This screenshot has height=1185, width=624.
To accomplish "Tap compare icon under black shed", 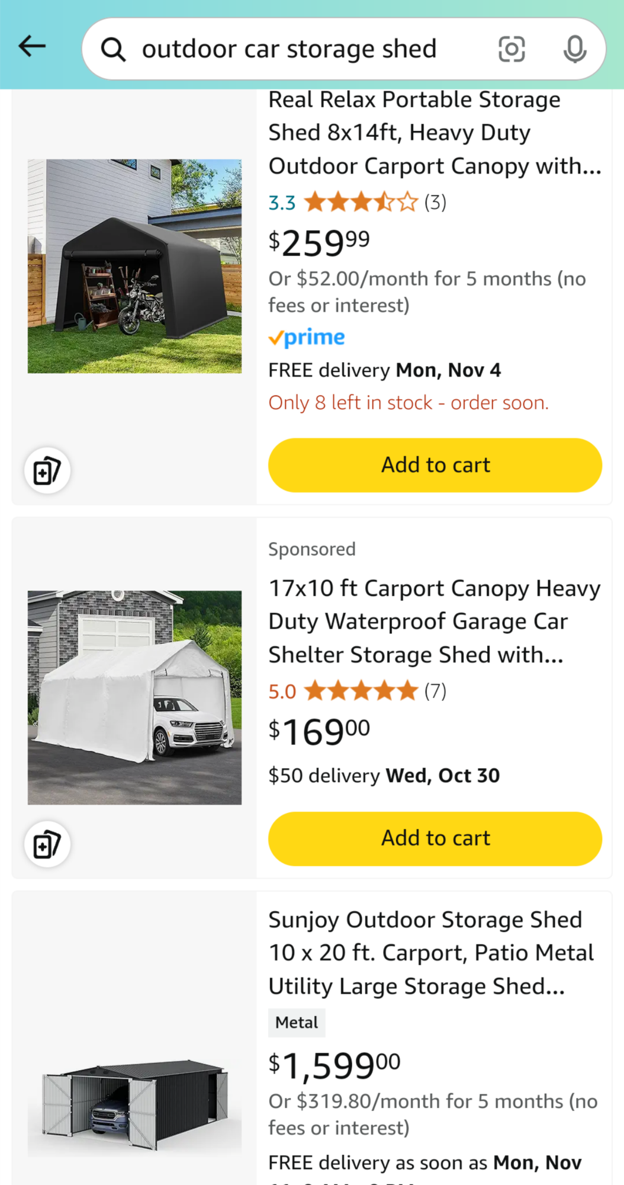I will click(47, 471).
